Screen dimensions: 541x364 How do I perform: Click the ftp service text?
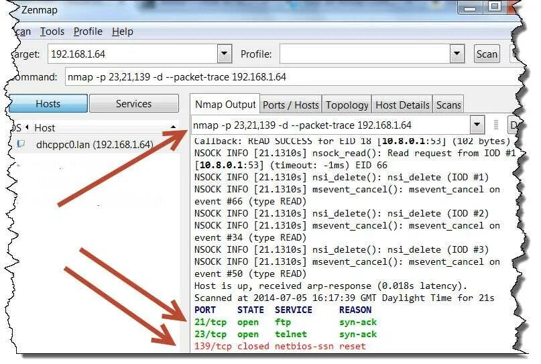(x=283, y=322)
